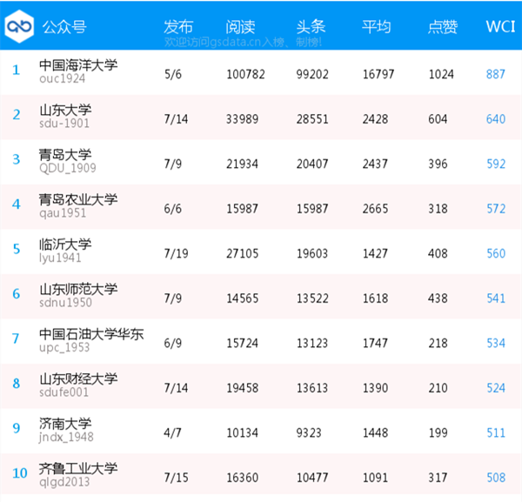Select the account ID qau1951
522x502 pixels.
pos(63,213)
